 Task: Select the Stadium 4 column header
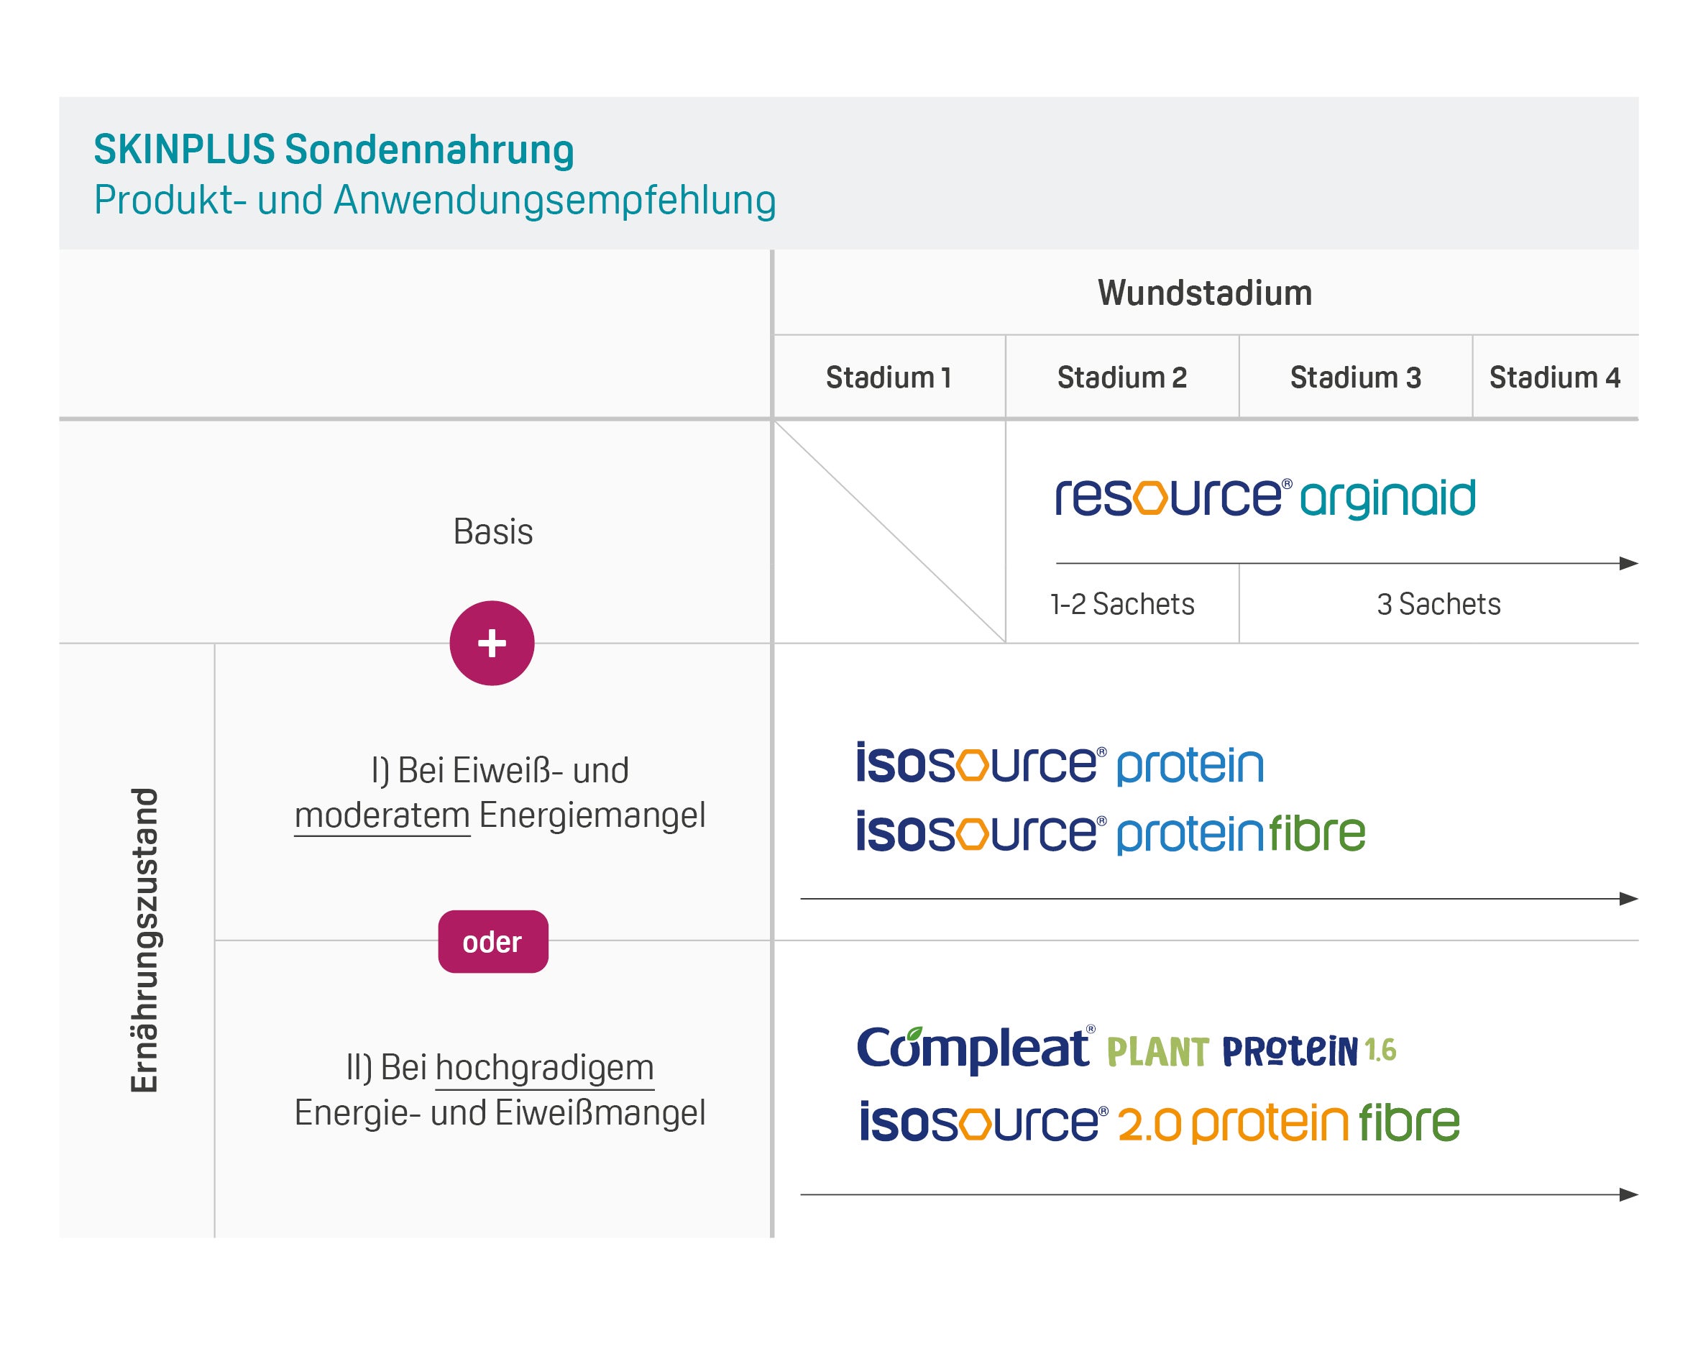(1555, 377)
